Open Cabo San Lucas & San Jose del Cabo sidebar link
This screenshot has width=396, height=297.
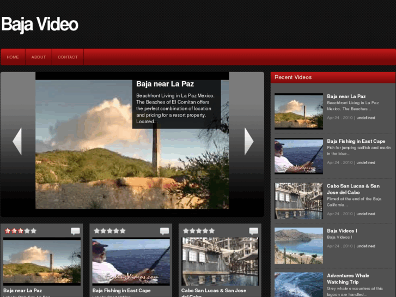click(353, 189)
